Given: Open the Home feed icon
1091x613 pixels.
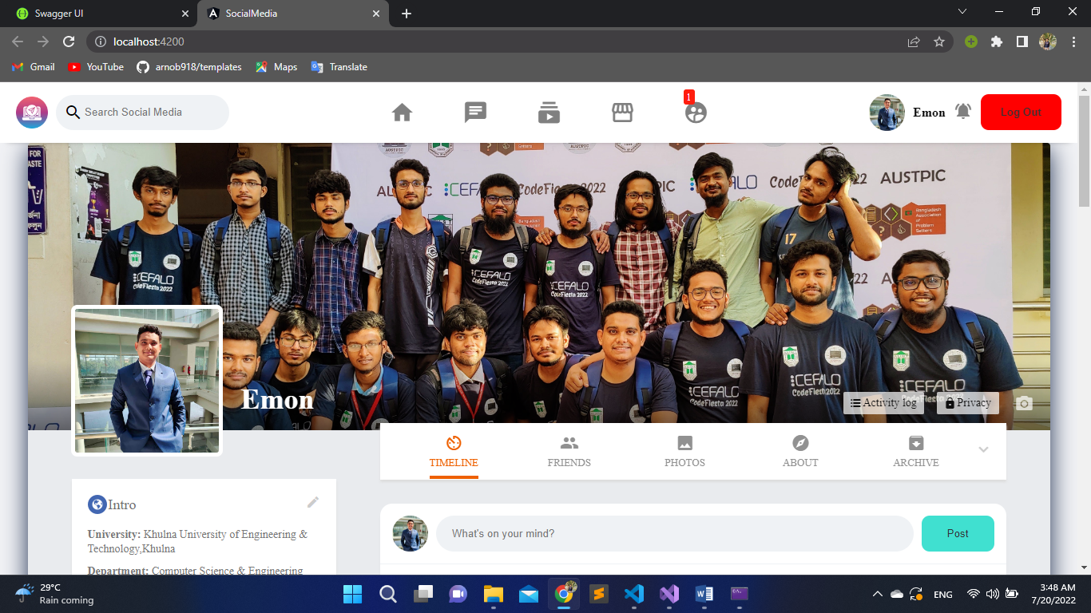Looking at the screenshot, I should [402, 113].
